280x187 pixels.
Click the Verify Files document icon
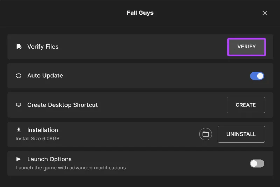pos(19,47)
